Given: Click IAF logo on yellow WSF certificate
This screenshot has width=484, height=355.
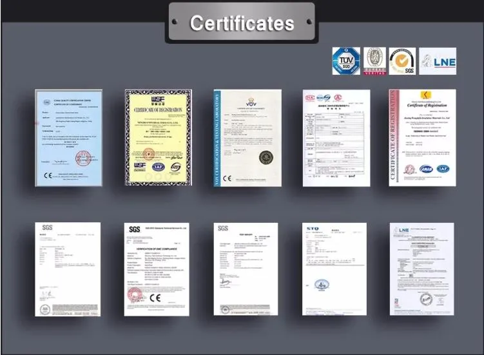Looking at the screenshot, I should tap(159, 167).
